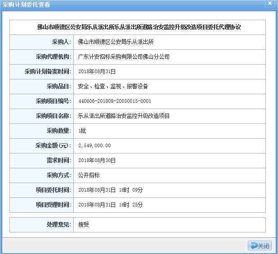This screenshot has height=254, width=278.
Task: Click entrust time 2018年08月31日 16时 09分
Action: [111, 190]
